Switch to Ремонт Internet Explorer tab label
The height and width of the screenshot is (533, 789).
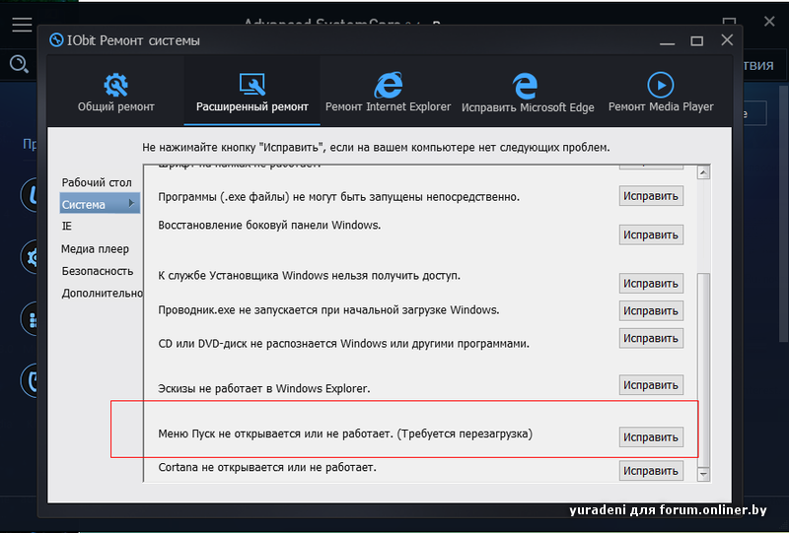click(388, 106)
